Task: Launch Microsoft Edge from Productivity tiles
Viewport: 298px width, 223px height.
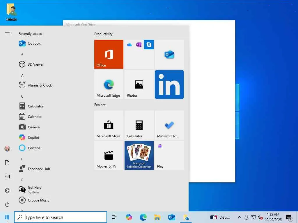Action: [x=109, y=84]
